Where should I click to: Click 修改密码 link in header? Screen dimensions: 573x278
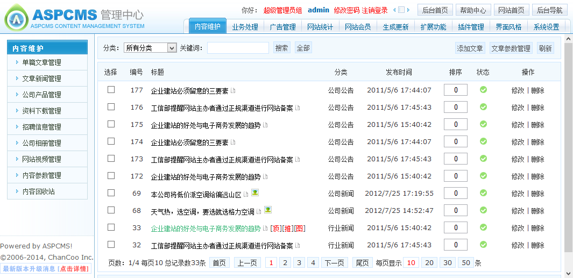click(x=346, y=10)
